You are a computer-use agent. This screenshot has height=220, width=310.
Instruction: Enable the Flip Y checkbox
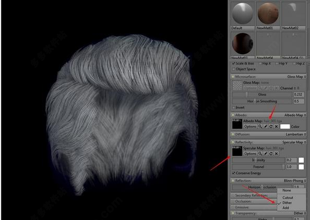click(277, 64)
